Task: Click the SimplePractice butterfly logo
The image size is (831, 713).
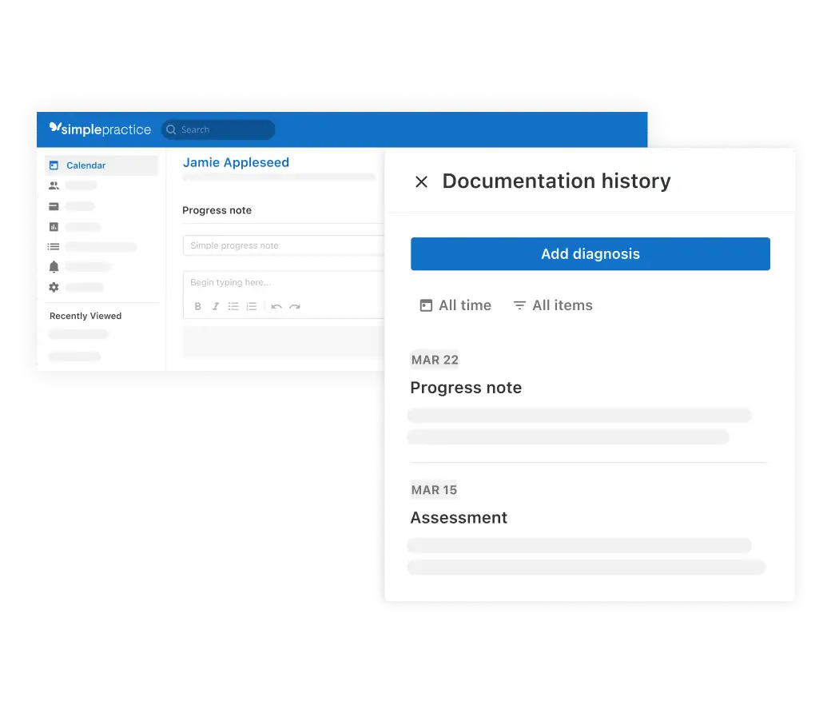Action: pyautogui.click(x=55, y=127)
